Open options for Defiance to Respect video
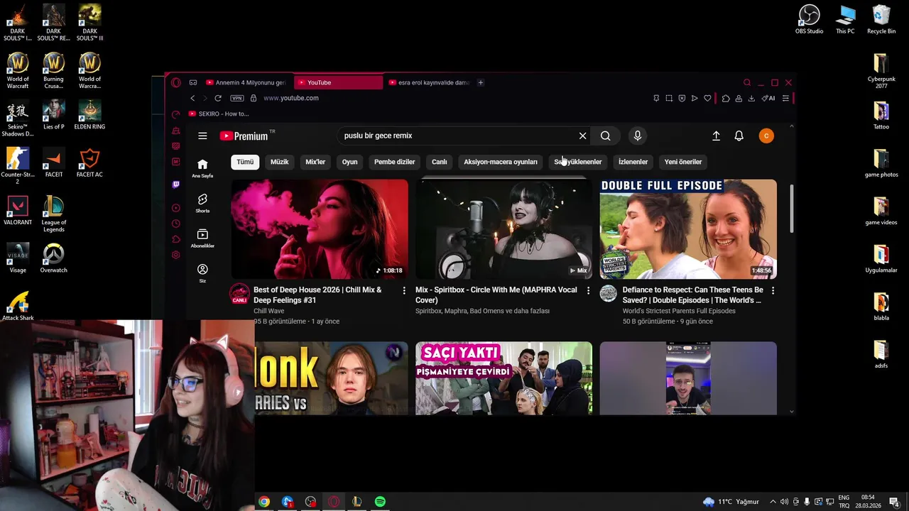 click(x=773, y=290)
